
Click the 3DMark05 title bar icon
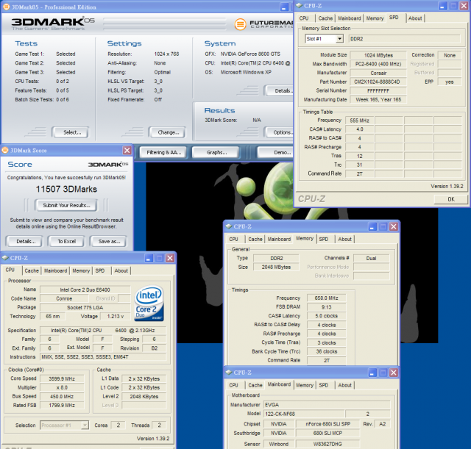click(6, 7)
